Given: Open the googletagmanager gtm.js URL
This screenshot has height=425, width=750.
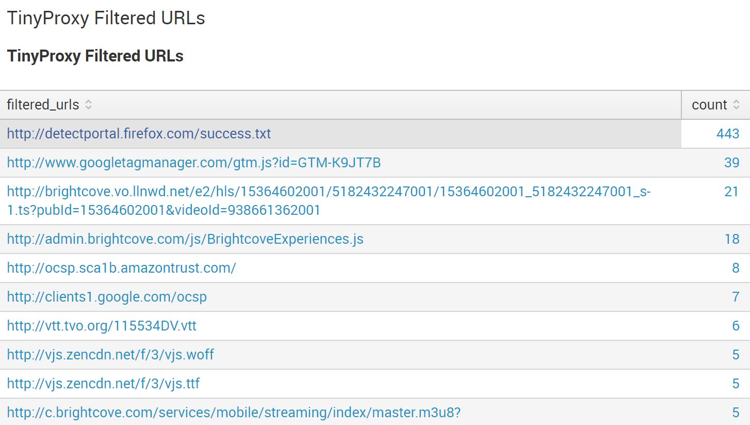Looking at the screenshot, I should (x=194, y=162).
